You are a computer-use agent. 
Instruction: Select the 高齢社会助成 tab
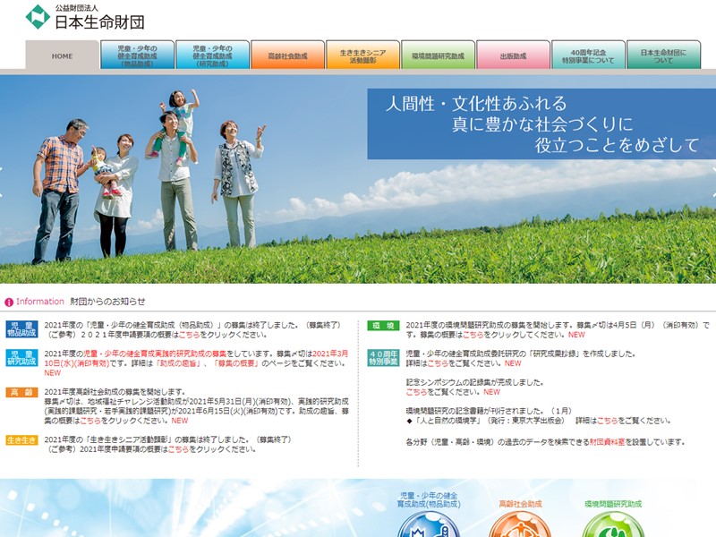[287, 55]
